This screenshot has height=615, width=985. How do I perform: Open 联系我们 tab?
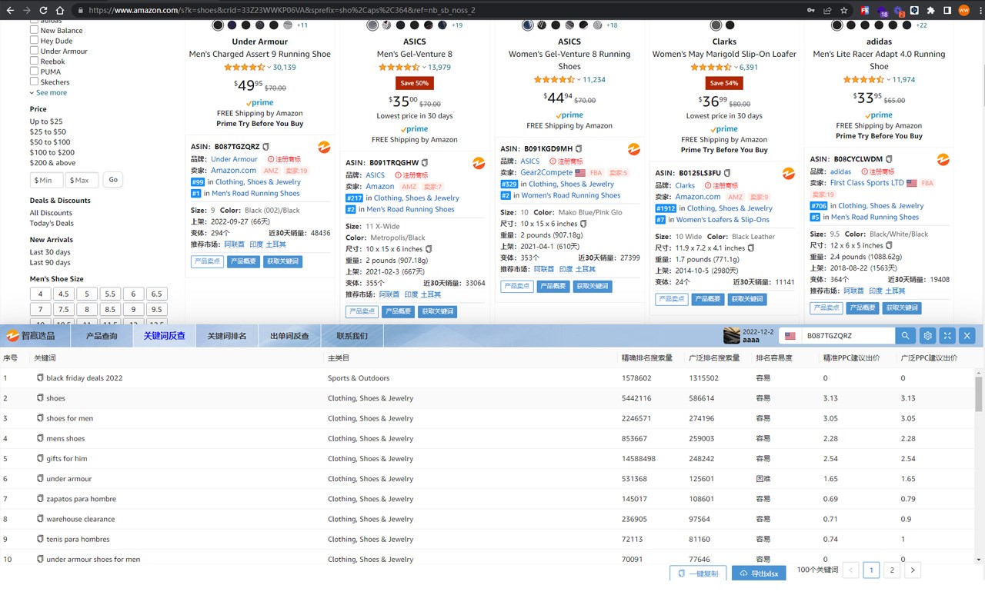352,336
